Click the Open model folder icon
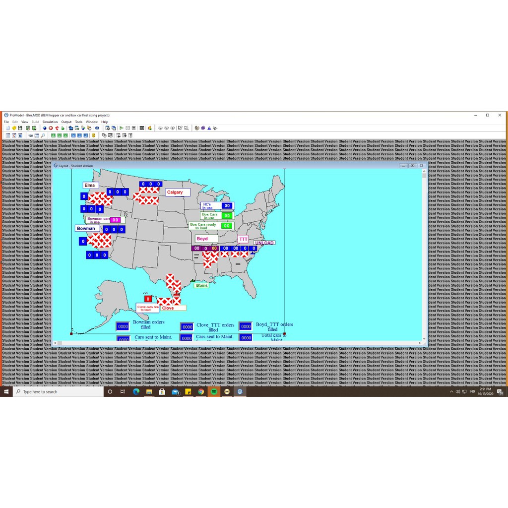Viewport: 508px width, 508px height. pyautogui.click(x=14, y=128)
